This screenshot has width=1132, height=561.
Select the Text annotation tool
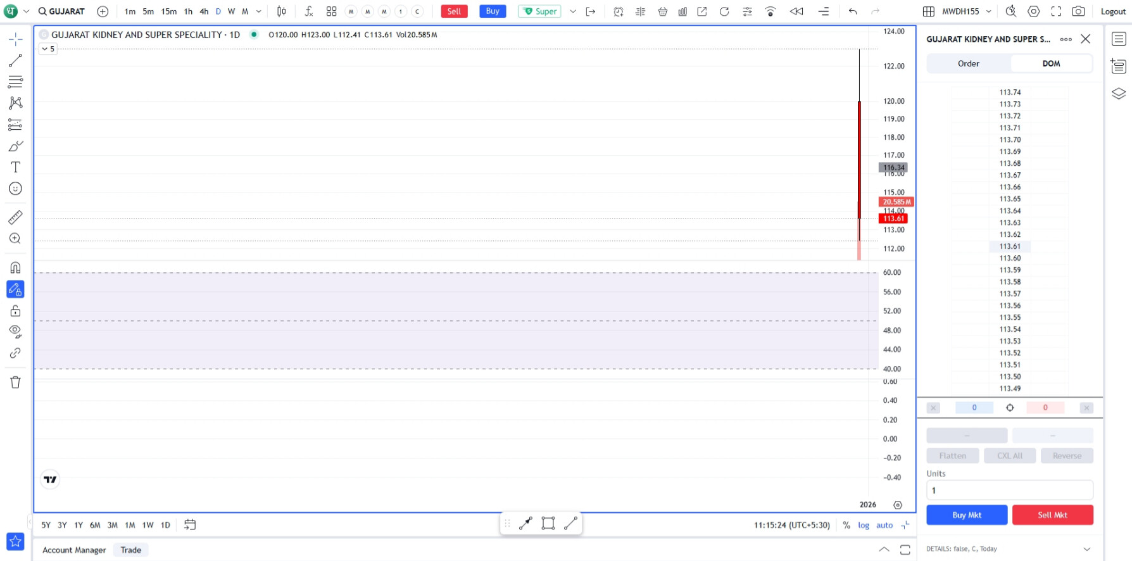pyautogui.click(x=15, y=167)
